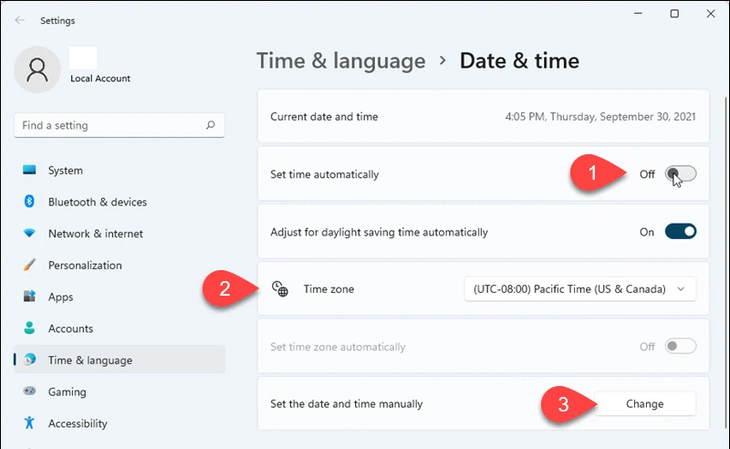Click the System monitor icon in sidebar
The image size is (730, 449).
(x=30, y=171)
